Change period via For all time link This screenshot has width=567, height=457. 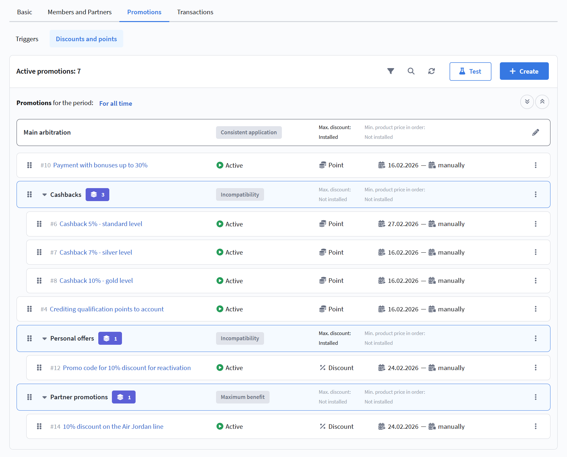(x=115, y=103)
